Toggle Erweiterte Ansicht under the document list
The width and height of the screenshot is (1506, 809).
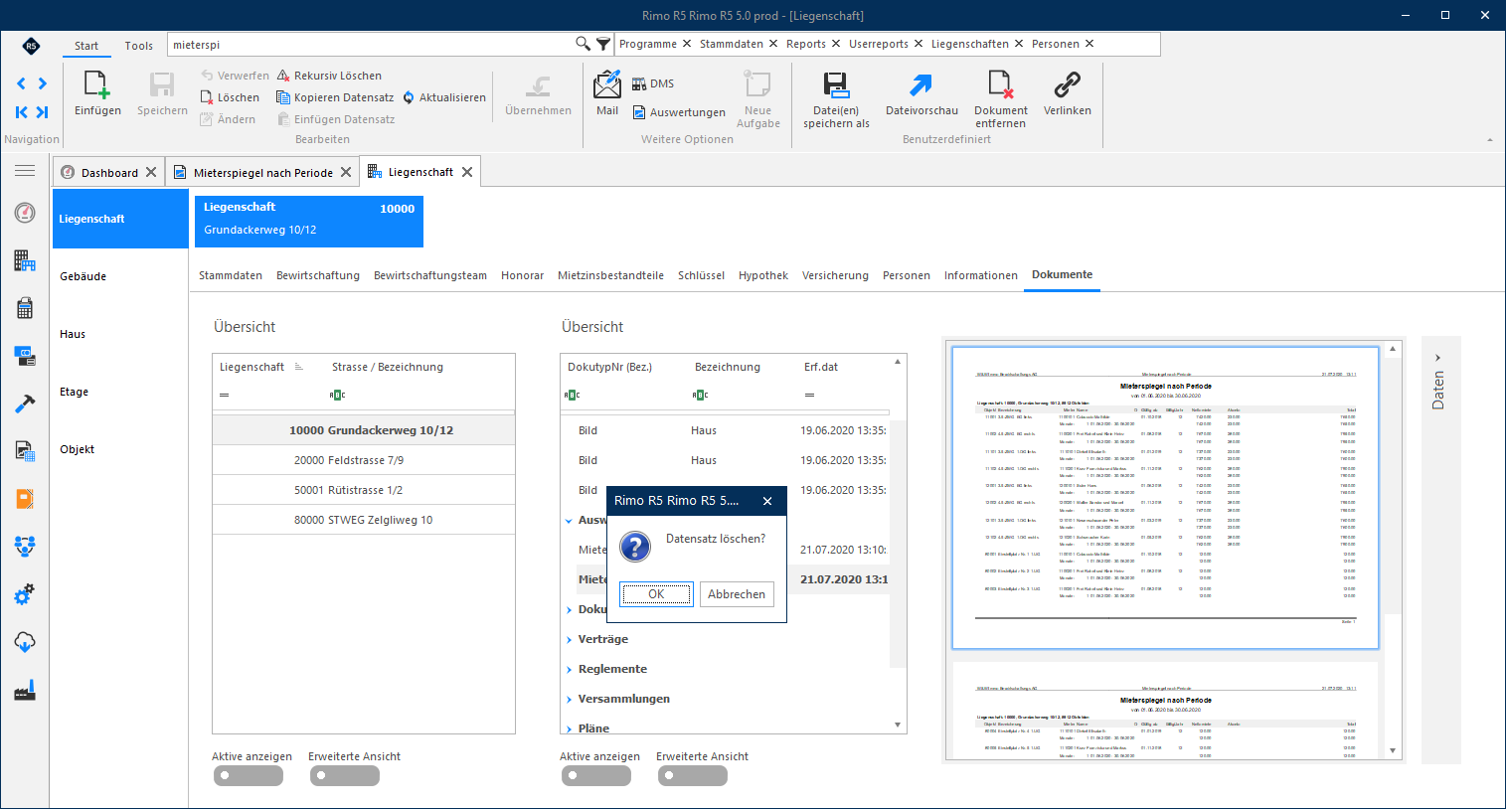[693, 776]
